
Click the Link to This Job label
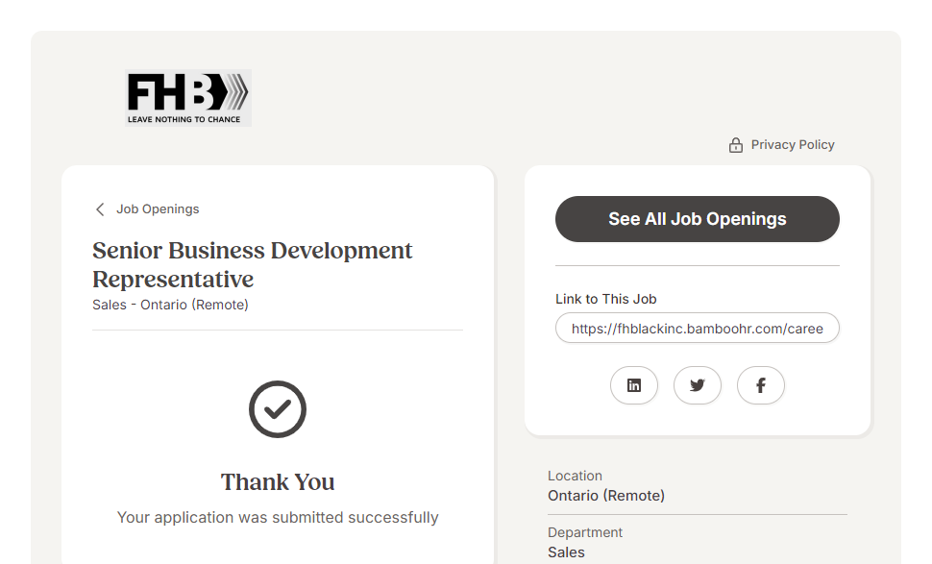coord(606,299)
